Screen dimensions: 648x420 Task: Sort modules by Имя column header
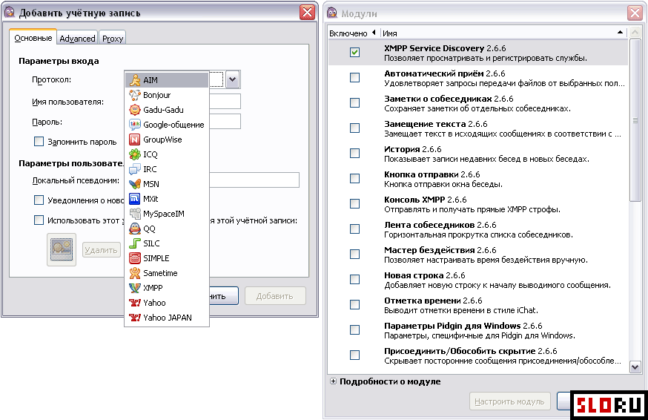pos(503,33)
